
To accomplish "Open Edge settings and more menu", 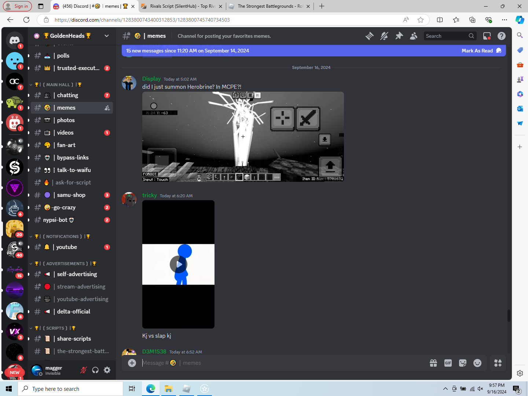I will tap(505, 20).
